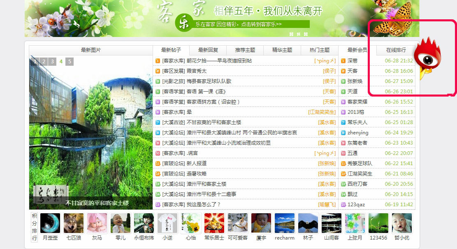
Task: Open 月歪歪's blue moon avatar
Action: [50, 223]
